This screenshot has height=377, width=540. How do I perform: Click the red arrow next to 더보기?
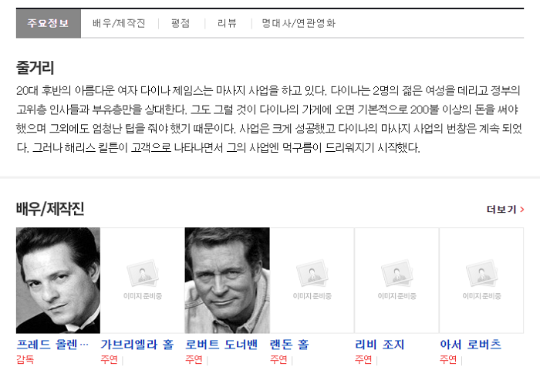[x=521, y=210]
